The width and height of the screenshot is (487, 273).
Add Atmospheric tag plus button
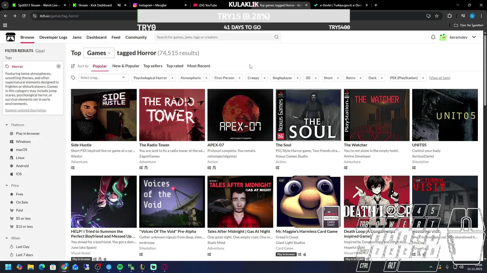click(206, 78)
